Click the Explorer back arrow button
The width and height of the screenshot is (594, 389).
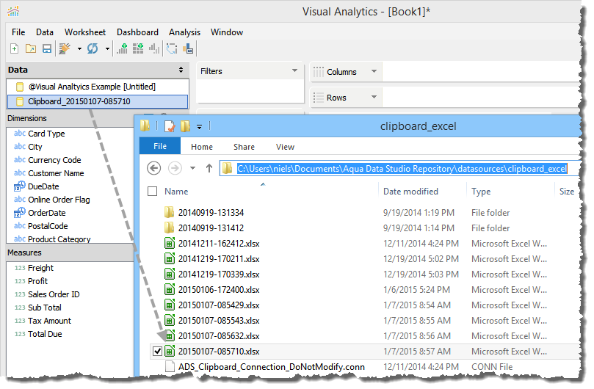tap(153, 168)
